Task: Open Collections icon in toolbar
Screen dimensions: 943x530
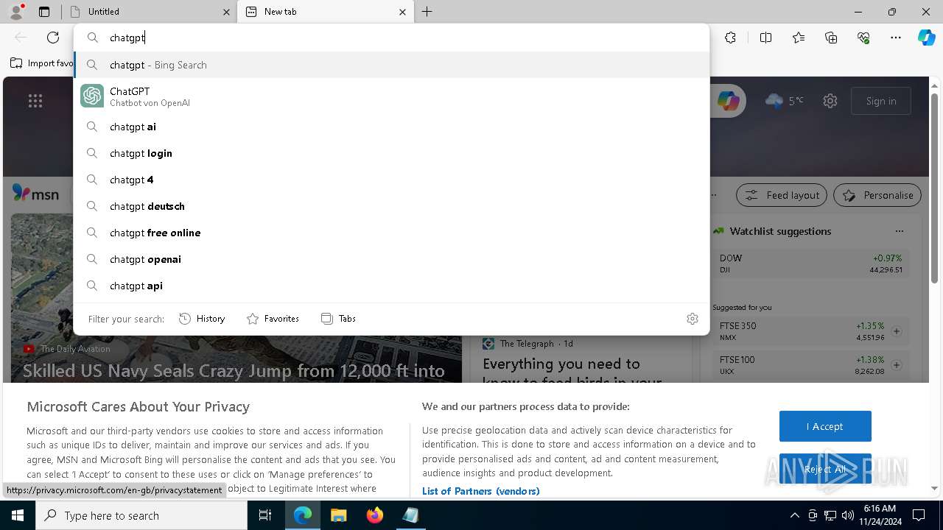Action: (x=831, y=38)
